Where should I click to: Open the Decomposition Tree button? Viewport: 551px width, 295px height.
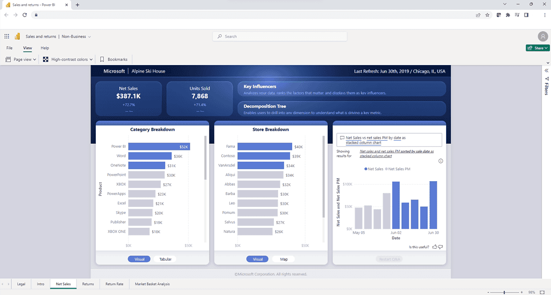(342, 109)
